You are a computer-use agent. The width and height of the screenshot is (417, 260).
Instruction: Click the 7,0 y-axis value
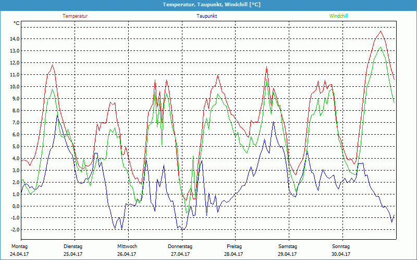[16, 123]
